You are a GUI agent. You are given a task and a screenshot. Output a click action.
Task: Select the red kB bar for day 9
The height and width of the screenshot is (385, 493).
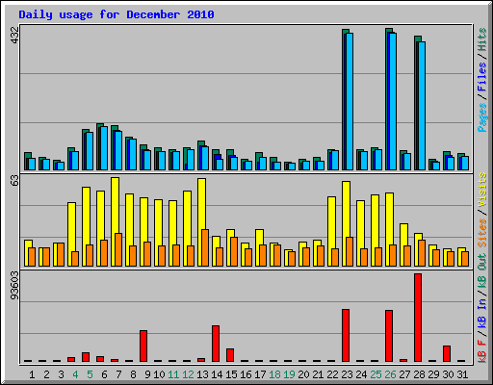pos(143,346)
